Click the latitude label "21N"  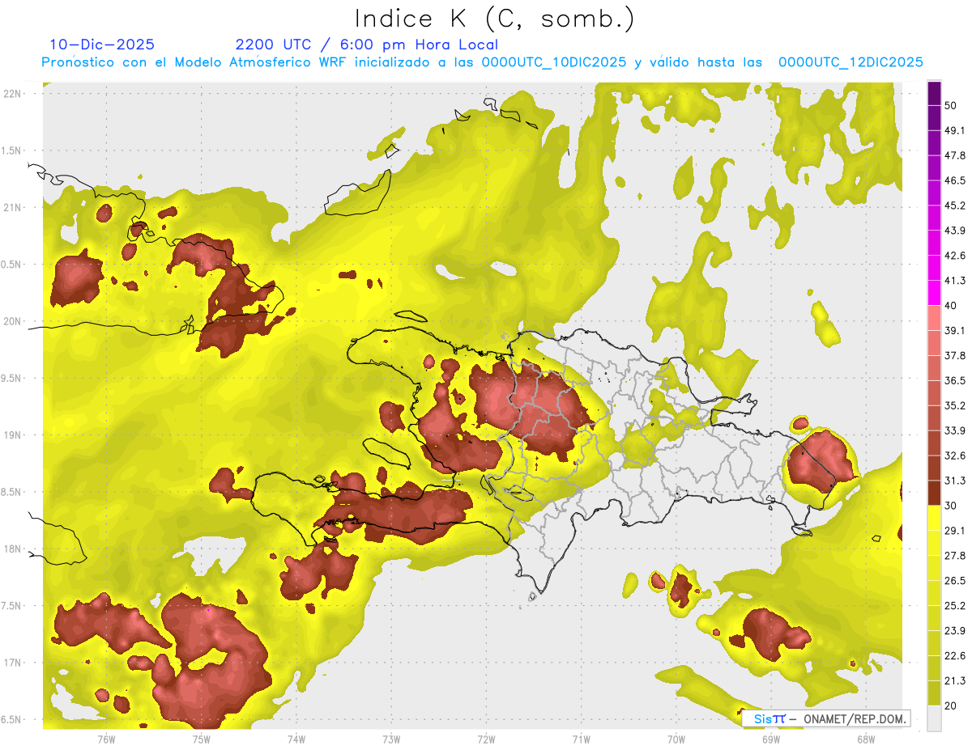tap(14, 208)
